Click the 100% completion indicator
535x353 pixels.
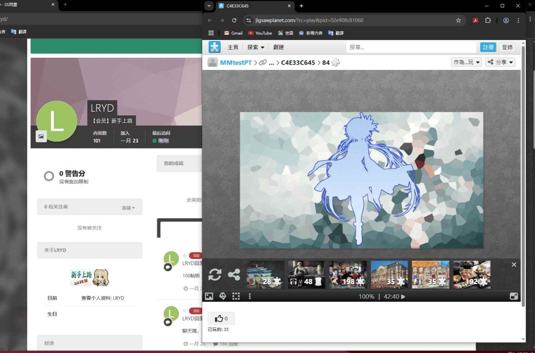click(x=366, y=297)
